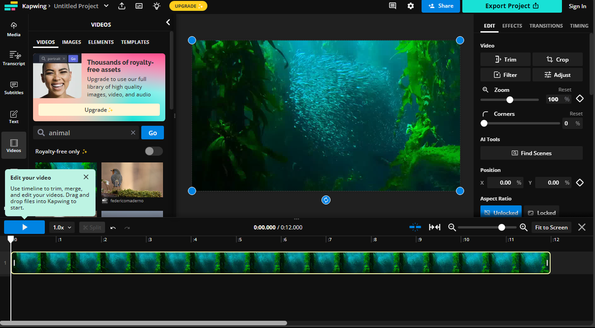Select the Unlocked aspect ratio option

[x=501, y=212]
